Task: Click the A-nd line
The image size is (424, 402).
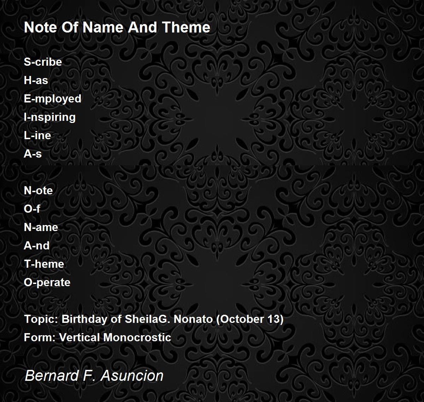Action: [x=37, y=246]
